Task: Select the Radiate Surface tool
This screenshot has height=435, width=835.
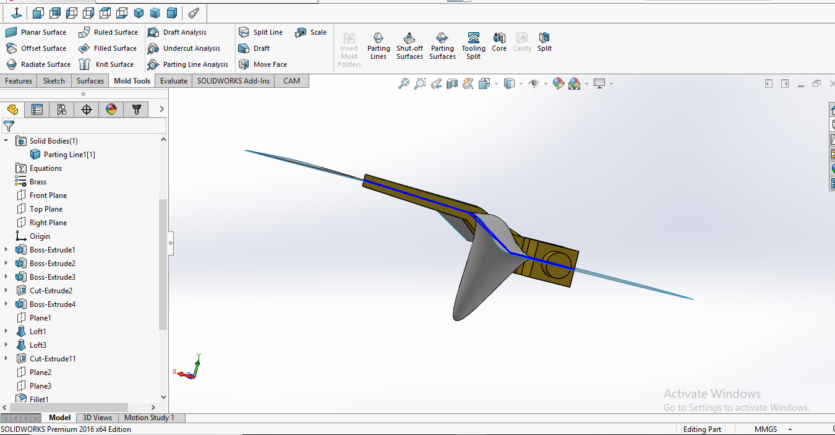Action: 38,64
